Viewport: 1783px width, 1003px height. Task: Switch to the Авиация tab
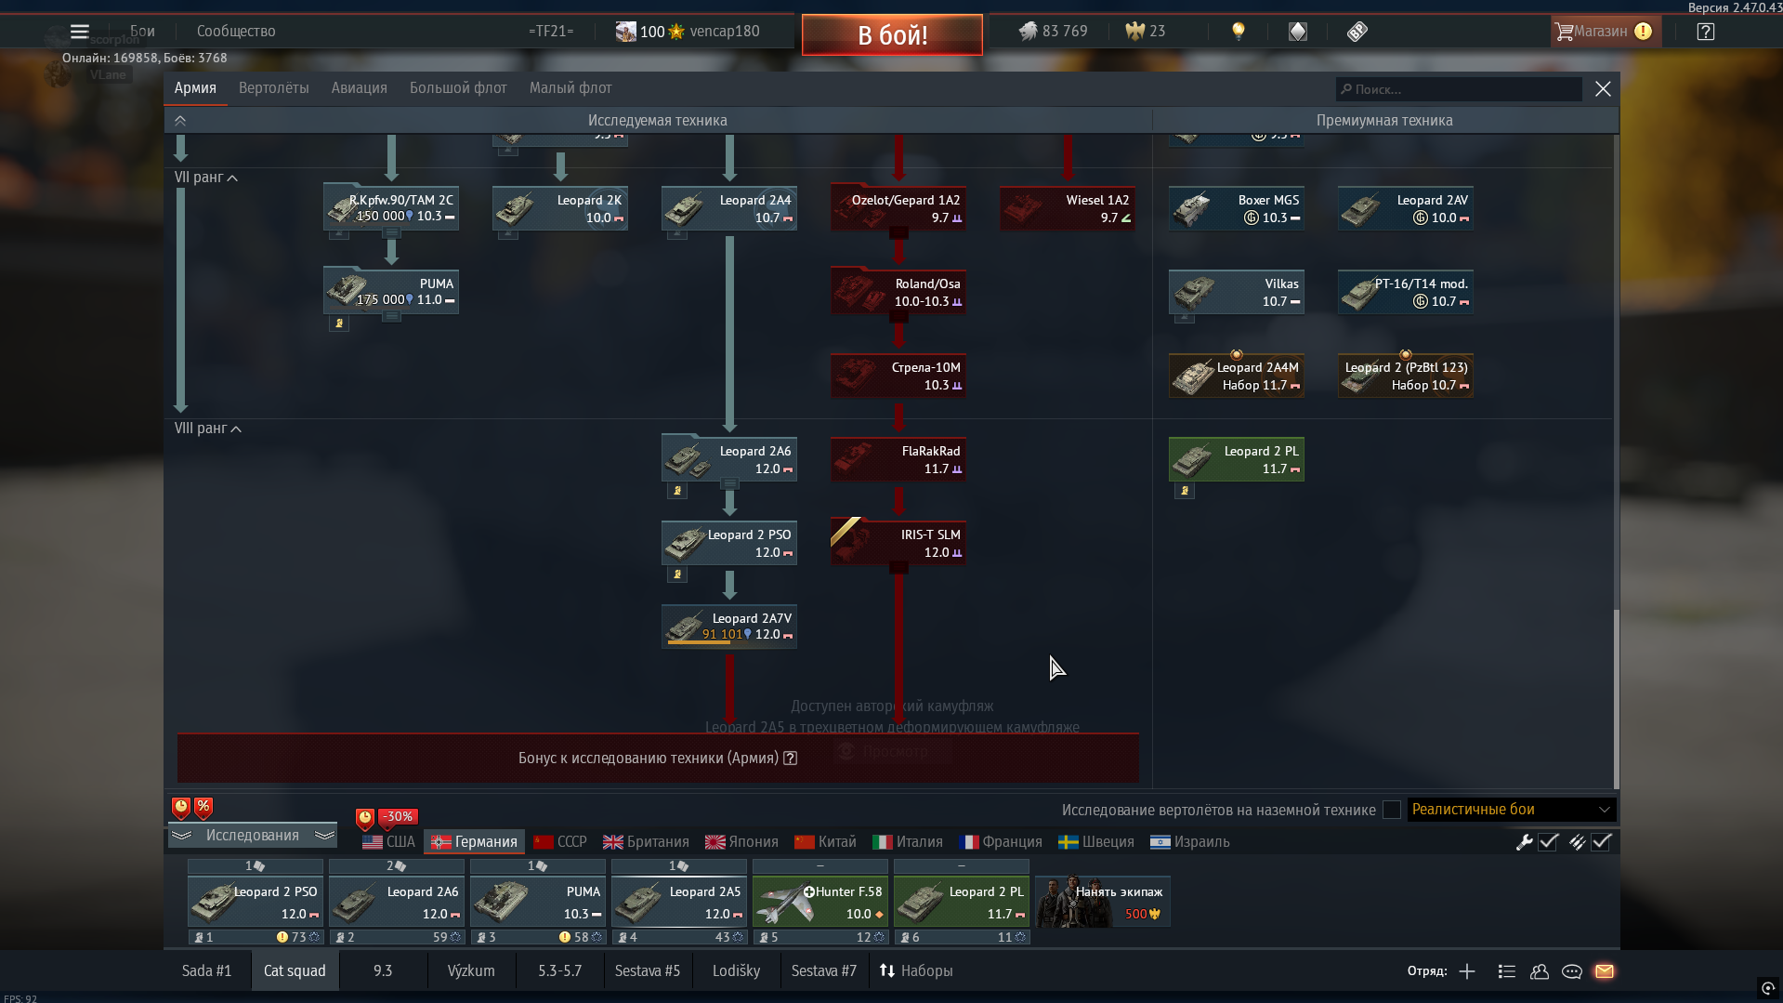(x=360, y=88)
